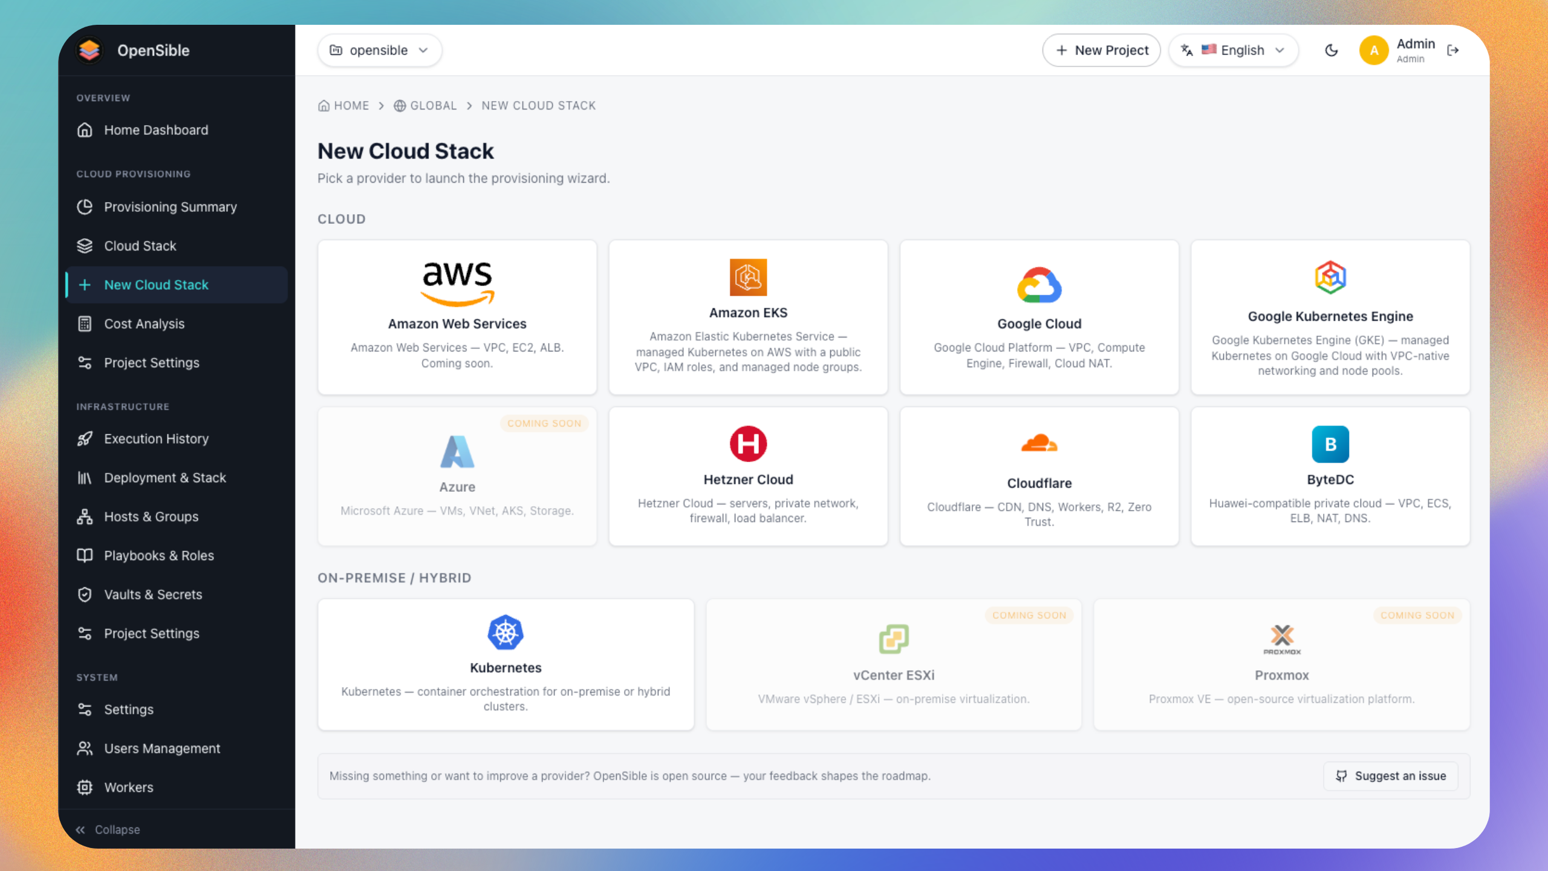Image resolution: width=1548 pixels, height=871 pixels.
Task: Go to GLOBAL breadcrumb
Action: tap(425, 106)
